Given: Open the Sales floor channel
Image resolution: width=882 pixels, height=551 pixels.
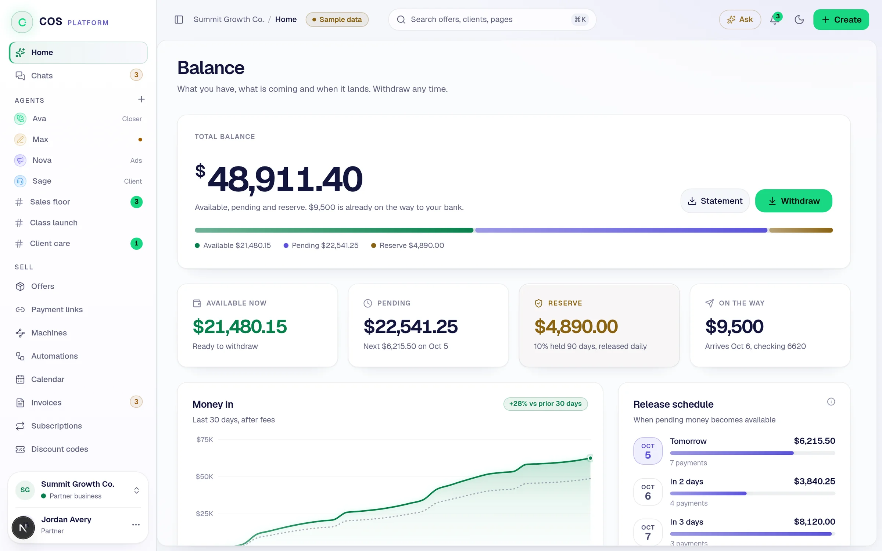Looking at the screenshot, I should 78,202.
